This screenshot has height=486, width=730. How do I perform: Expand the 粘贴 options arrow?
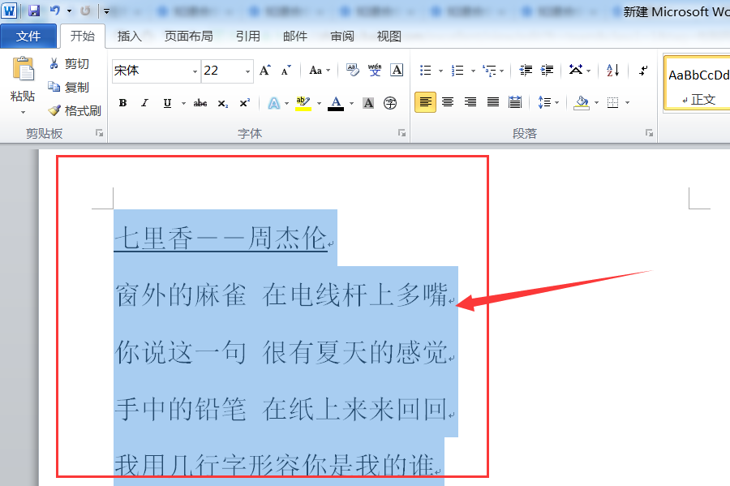[x=23, y=112]
